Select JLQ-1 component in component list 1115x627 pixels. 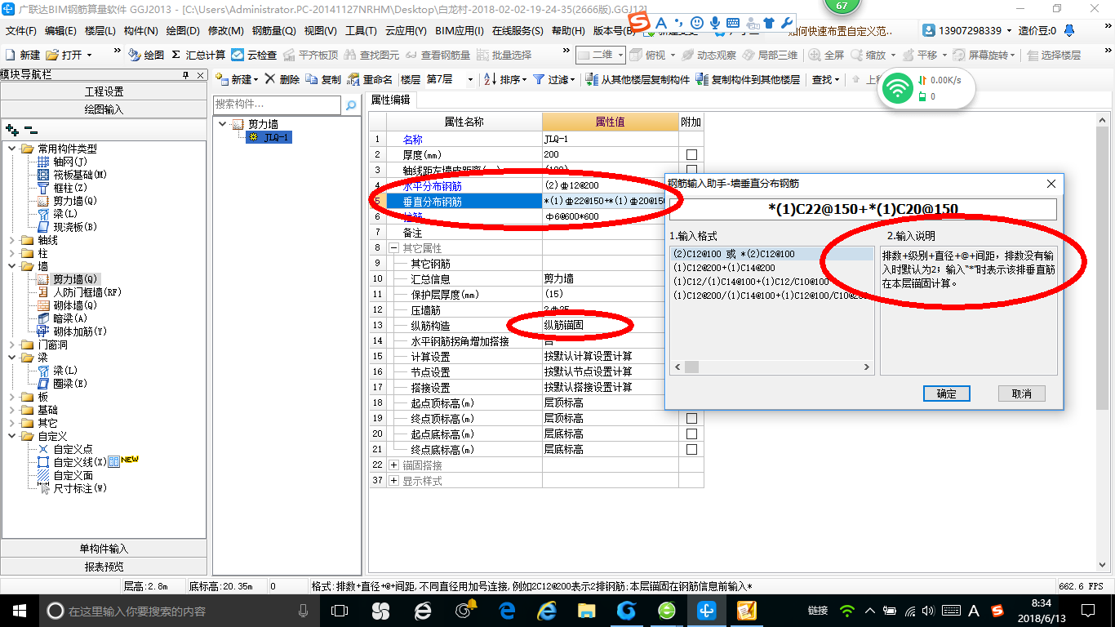[270, 137]
